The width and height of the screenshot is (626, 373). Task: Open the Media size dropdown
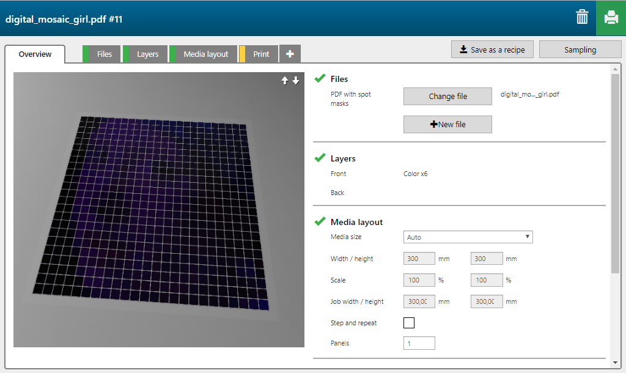coord(468,237)
